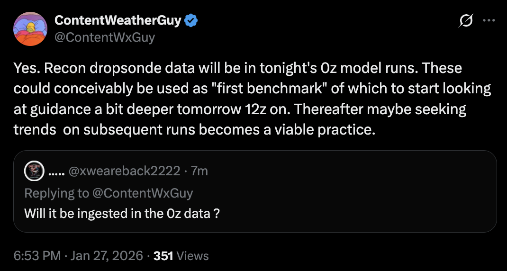Click the Grok icon on the post

466,21
